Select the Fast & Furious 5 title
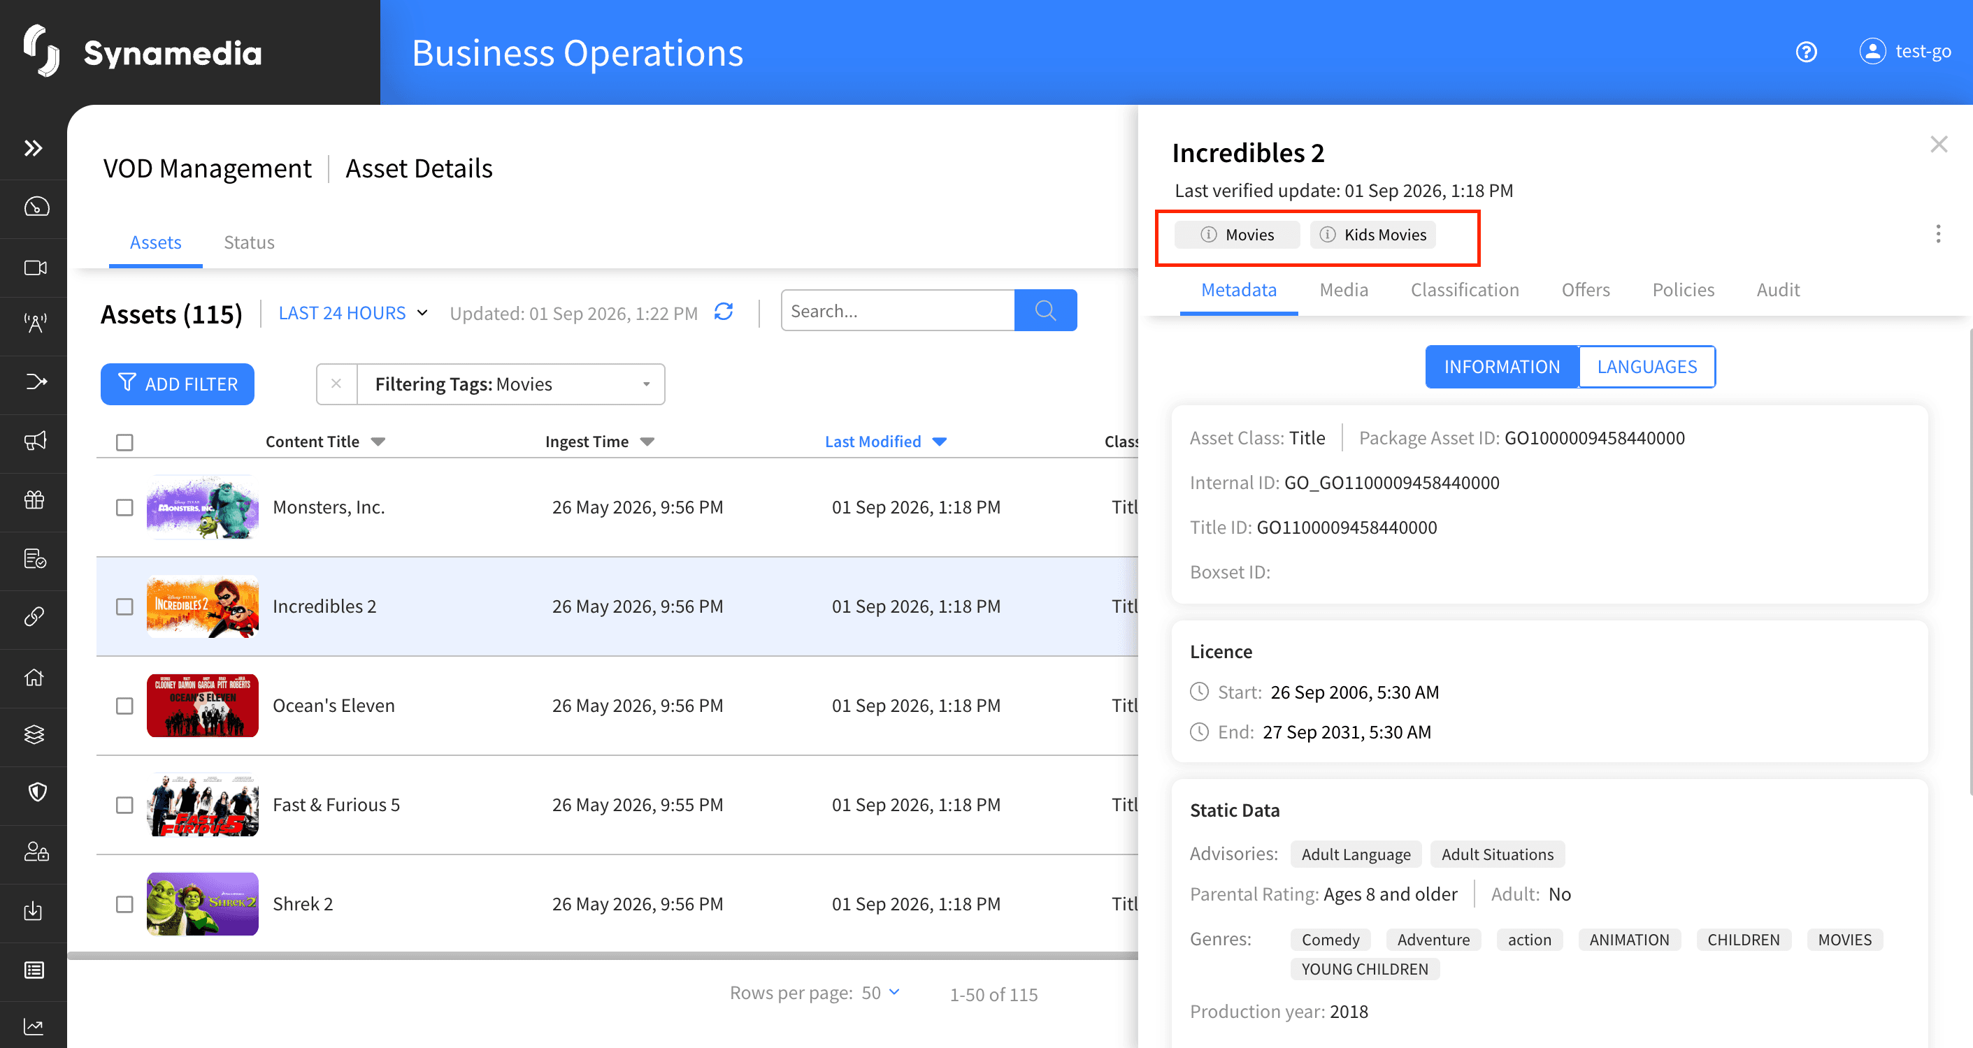1973x1048 pixels. [x=336, y=805]
